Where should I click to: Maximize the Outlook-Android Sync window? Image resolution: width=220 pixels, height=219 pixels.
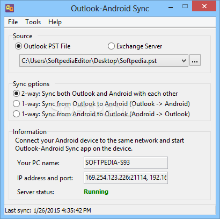coord(185,6)
